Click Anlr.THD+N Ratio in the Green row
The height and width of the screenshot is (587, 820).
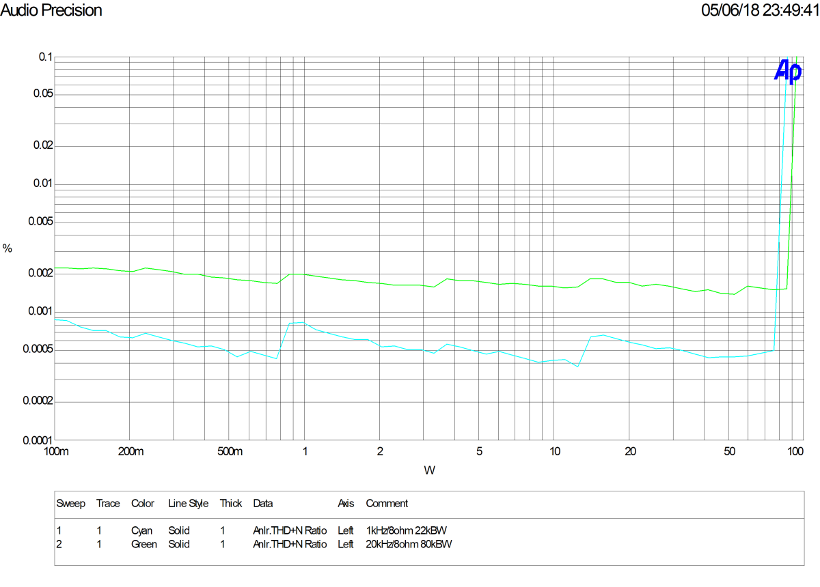(x=290, y=544)
